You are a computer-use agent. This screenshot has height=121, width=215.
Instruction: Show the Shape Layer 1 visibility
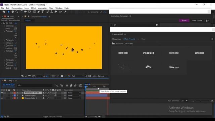(2, 95)
